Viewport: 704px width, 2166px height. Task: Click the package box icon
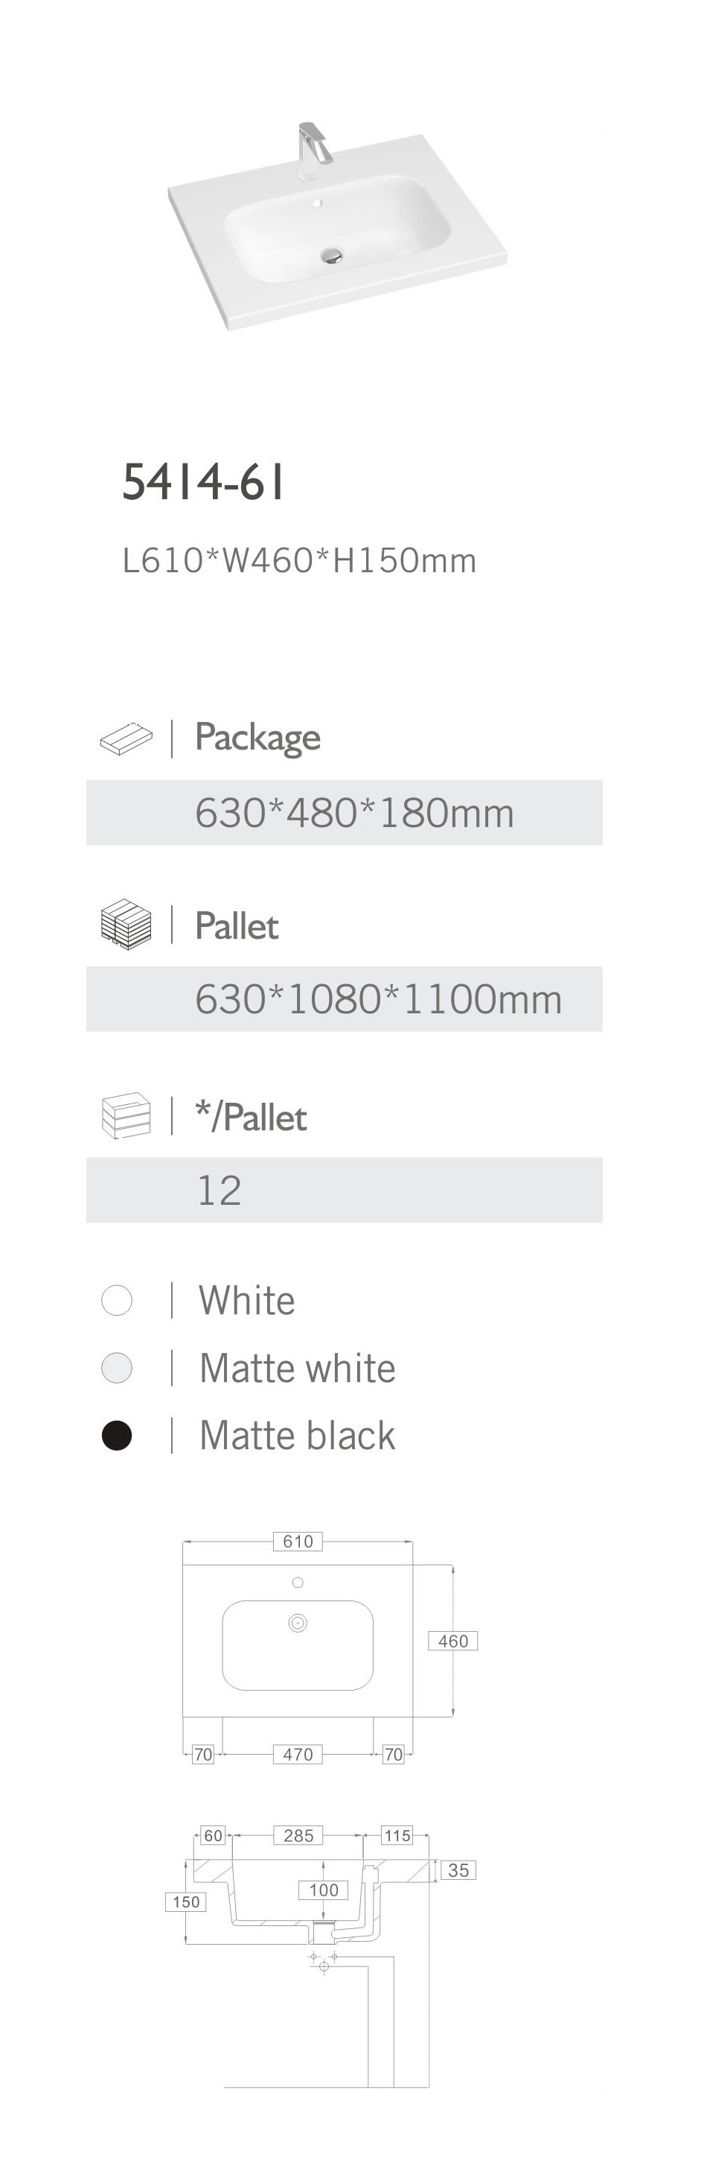[x=126, y=738]
